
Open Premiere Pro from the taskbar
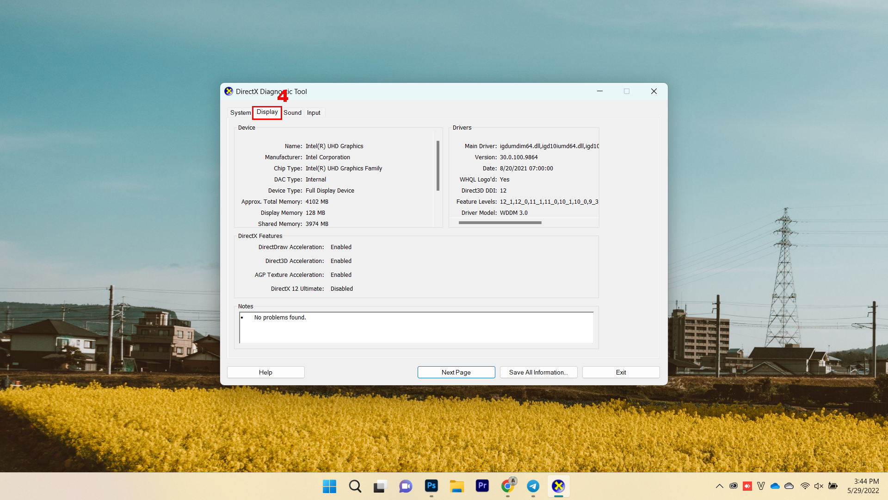click(x=482, y=486)
